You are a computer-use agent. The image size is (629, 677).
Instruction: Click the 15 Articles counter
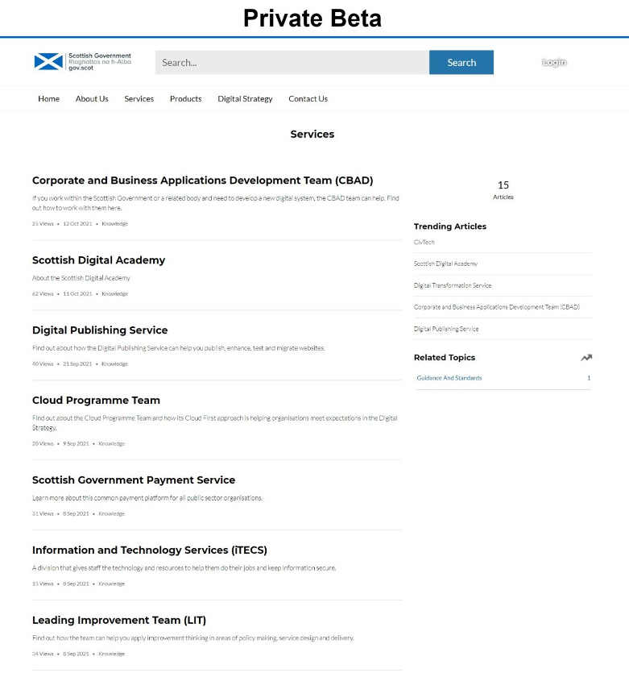(x=503, y=190)
